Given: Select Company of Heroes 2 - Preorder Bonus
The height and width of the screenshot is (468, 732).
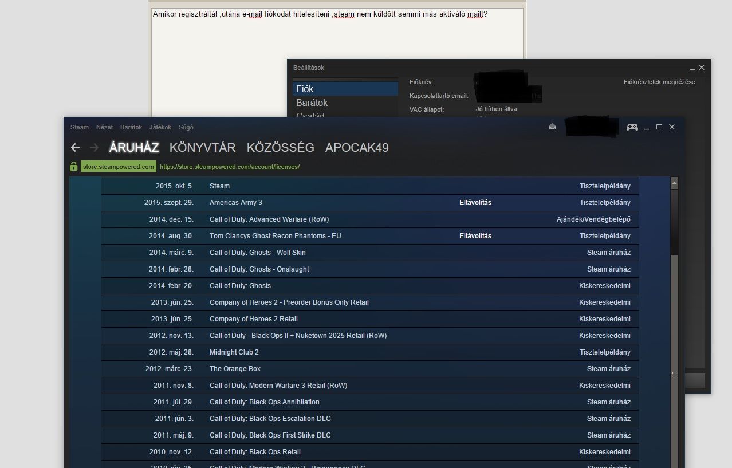Looking at the screenshot, I should (x=289, y=302).
